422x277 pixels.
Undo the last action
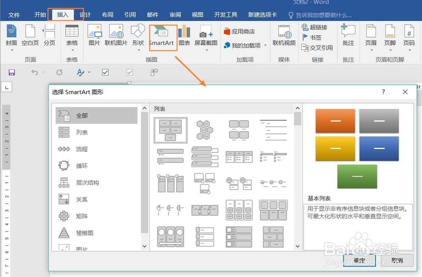coord(35,72)
